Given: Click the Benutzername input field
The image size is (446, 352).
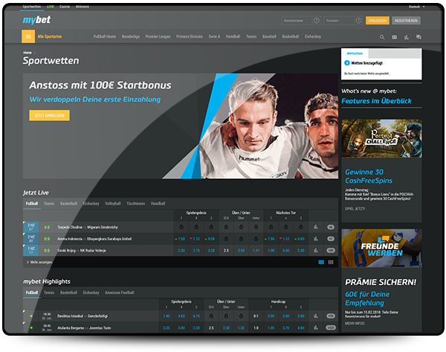Looking at the screenshot, I should (297, 21).
